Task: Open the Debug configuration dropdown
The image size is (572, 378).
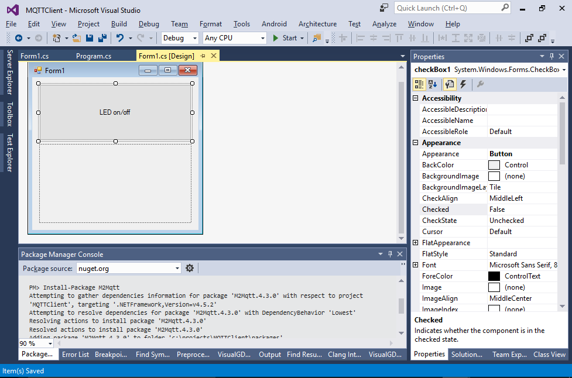Action: pos(195,38)
